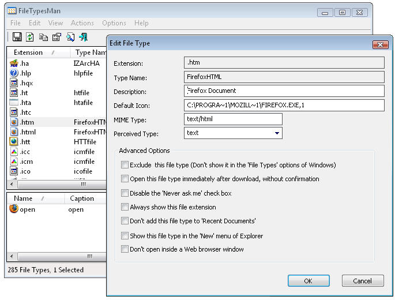Viewport: 395px width, 300px height.
Task: Select the .html Firefox file icon
Action: [x=14, y=132]
